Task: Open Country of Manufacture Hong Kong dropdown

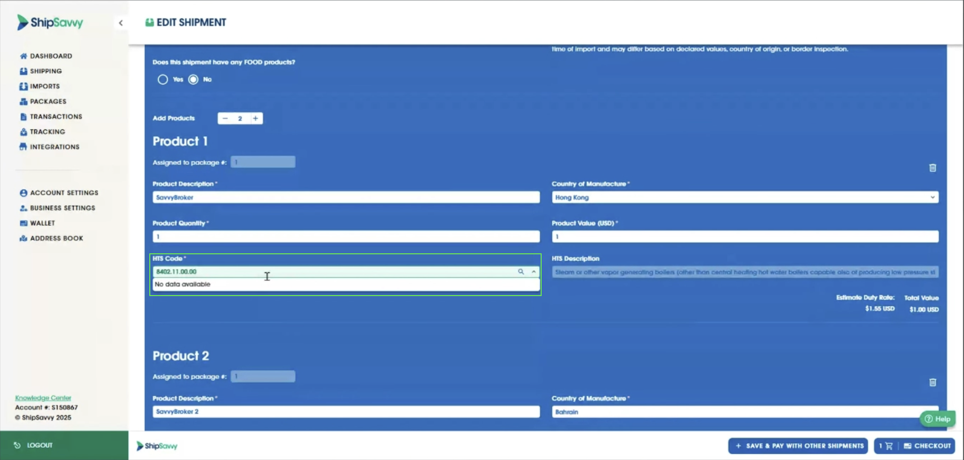Action: [x=745, y=197]
